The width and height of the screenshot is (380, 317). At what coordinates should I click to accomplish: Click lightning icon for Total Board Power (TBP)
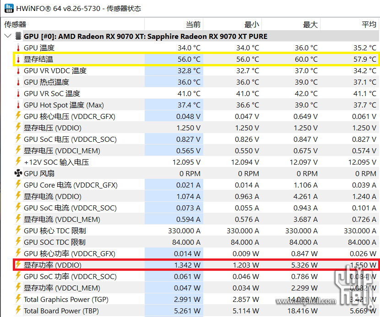[x=18, y=310]
